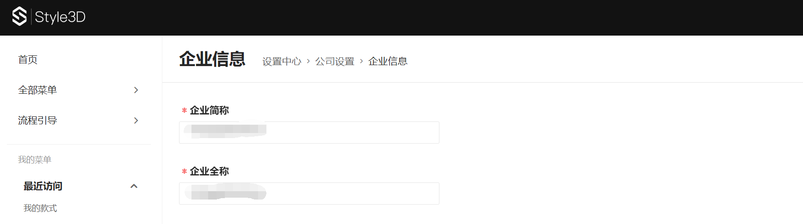Focus the 企业简称 input field
803x224 pixels.
[309, 133]
